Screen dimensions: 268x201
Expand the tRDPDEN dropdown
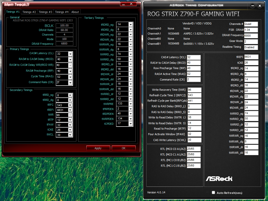(131, 114)
